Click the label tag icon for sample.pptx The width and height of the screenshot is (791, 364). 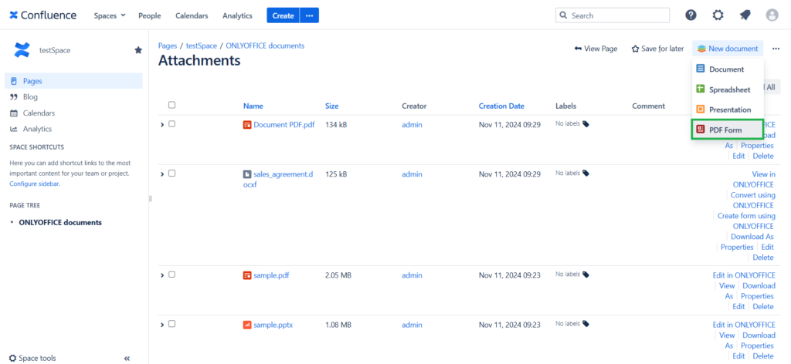[586, 324]
